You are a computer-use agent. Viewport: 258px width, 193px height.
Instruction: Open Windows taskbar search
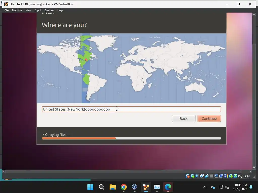coord(101,187)
